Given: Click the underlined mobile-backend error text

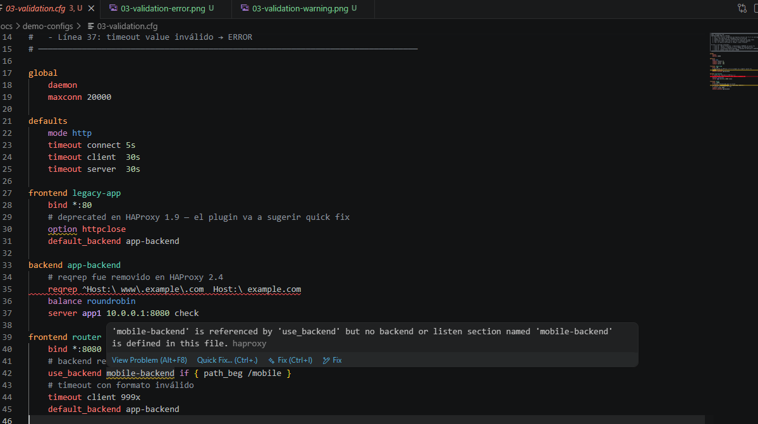Looking at the screenshot, I should (x=140, y=373).
